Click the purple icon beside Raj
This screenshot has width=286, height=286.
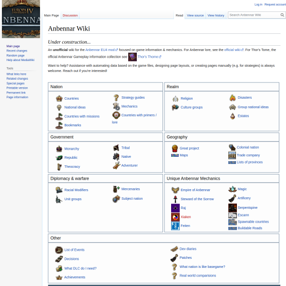pos(175,208)
